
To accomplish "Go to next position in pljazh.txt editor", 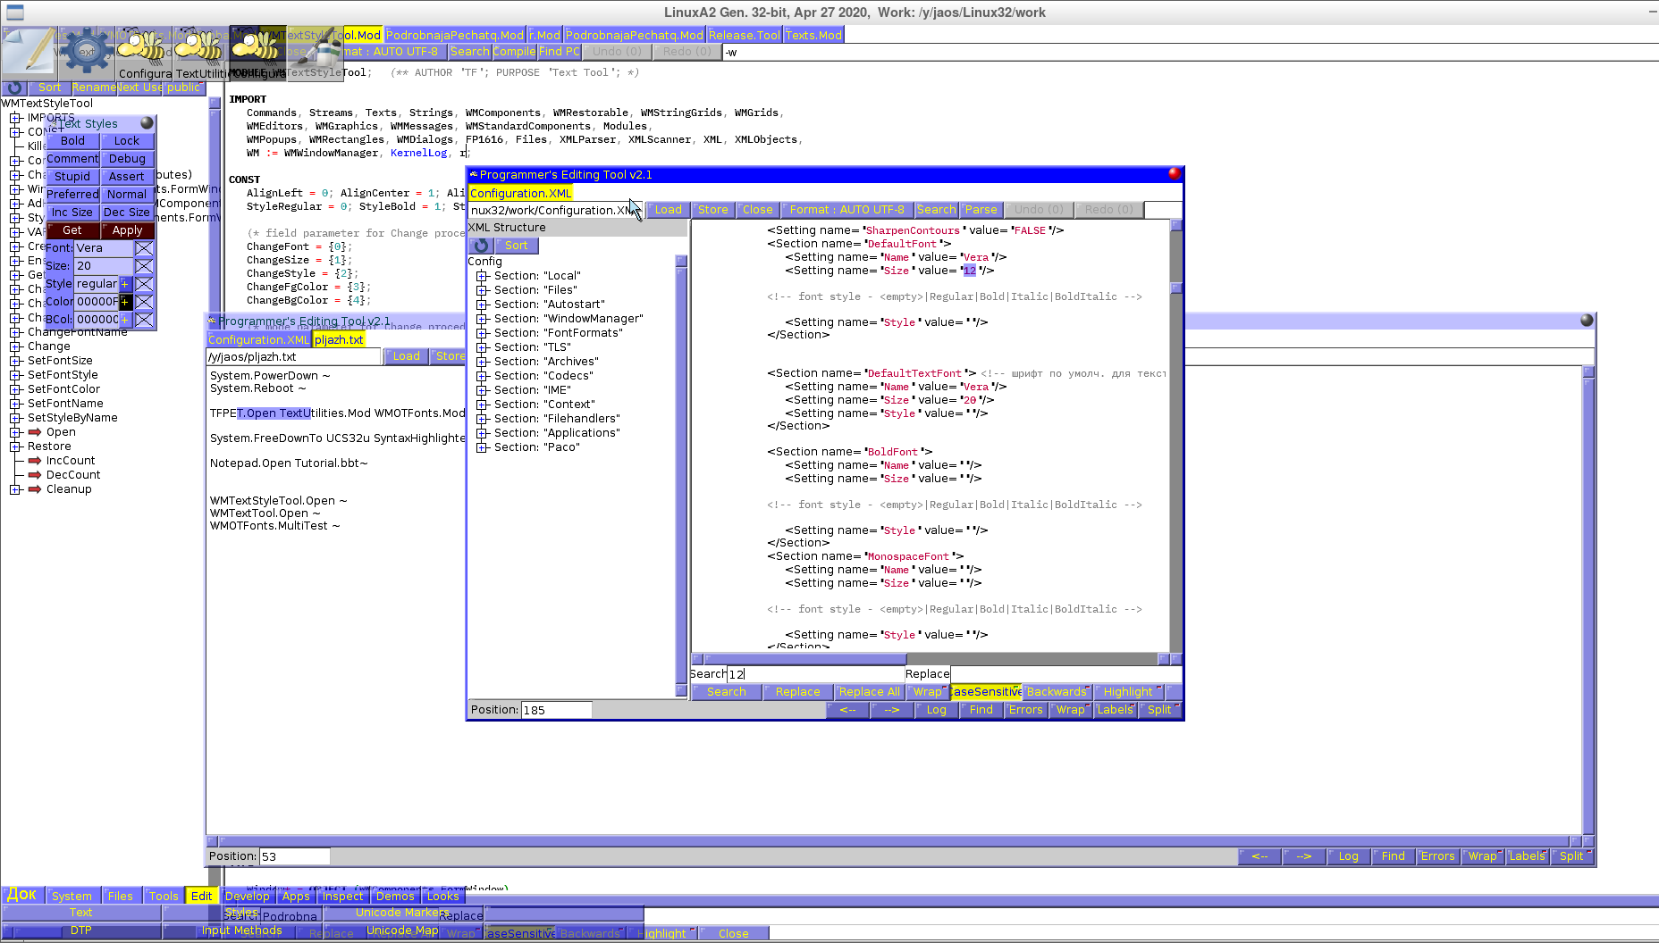I will 1304,856.
